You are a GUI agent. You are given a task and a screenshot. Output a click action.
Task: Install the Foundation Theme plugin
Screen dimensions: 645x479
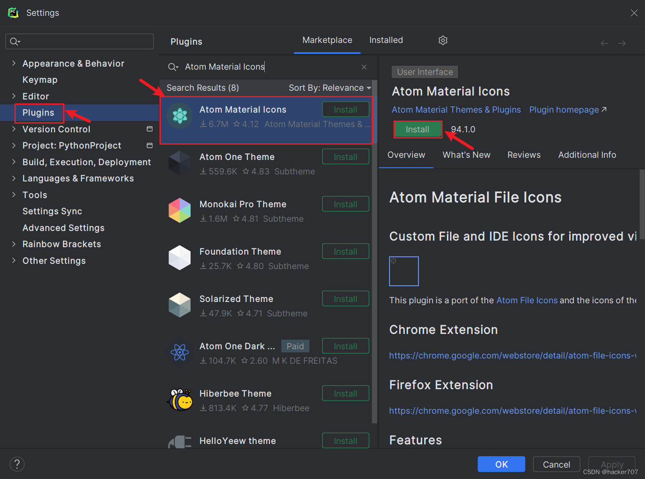pyautogui.click(x=346, y=252)
